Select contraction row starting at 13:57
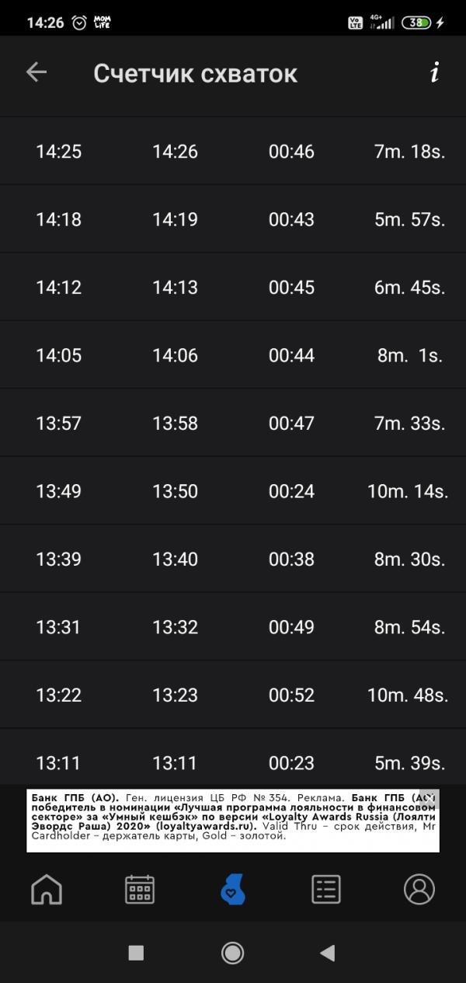Viewport: 466px width, 983px height. point(233,423)
